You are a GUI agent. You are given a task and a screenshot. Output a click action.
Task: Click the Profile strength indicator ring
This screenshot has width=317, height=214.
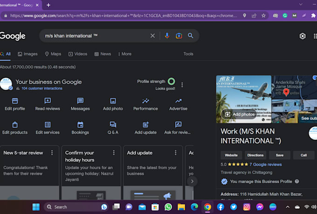coord(171,81)
